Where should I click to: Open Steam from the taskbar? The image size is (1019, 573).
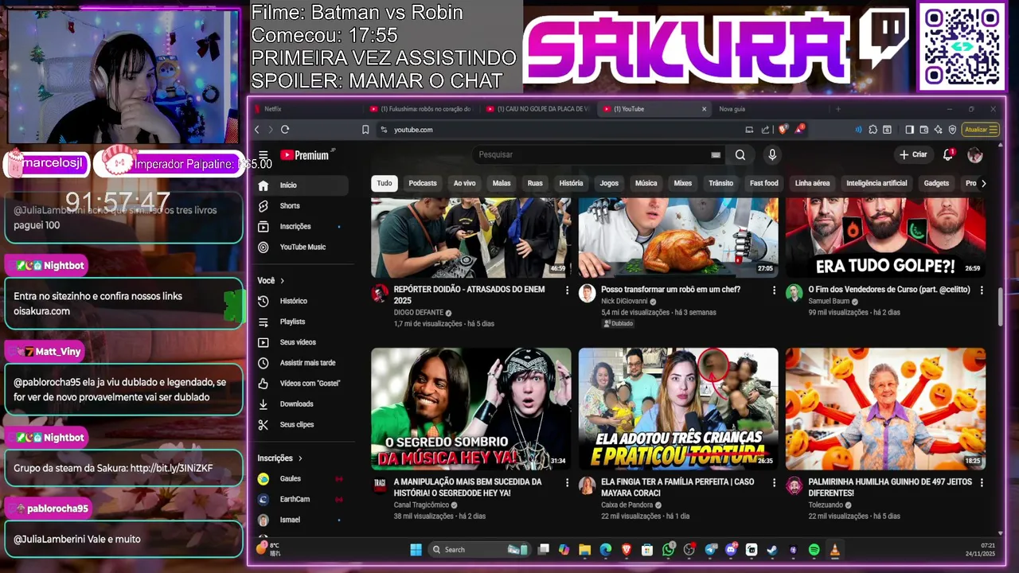tap(772, 550)
